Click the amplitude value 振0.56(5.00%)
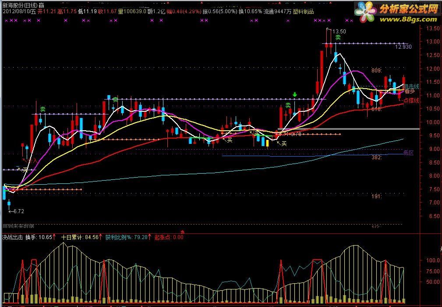The image size is (442, 307). 220,11
